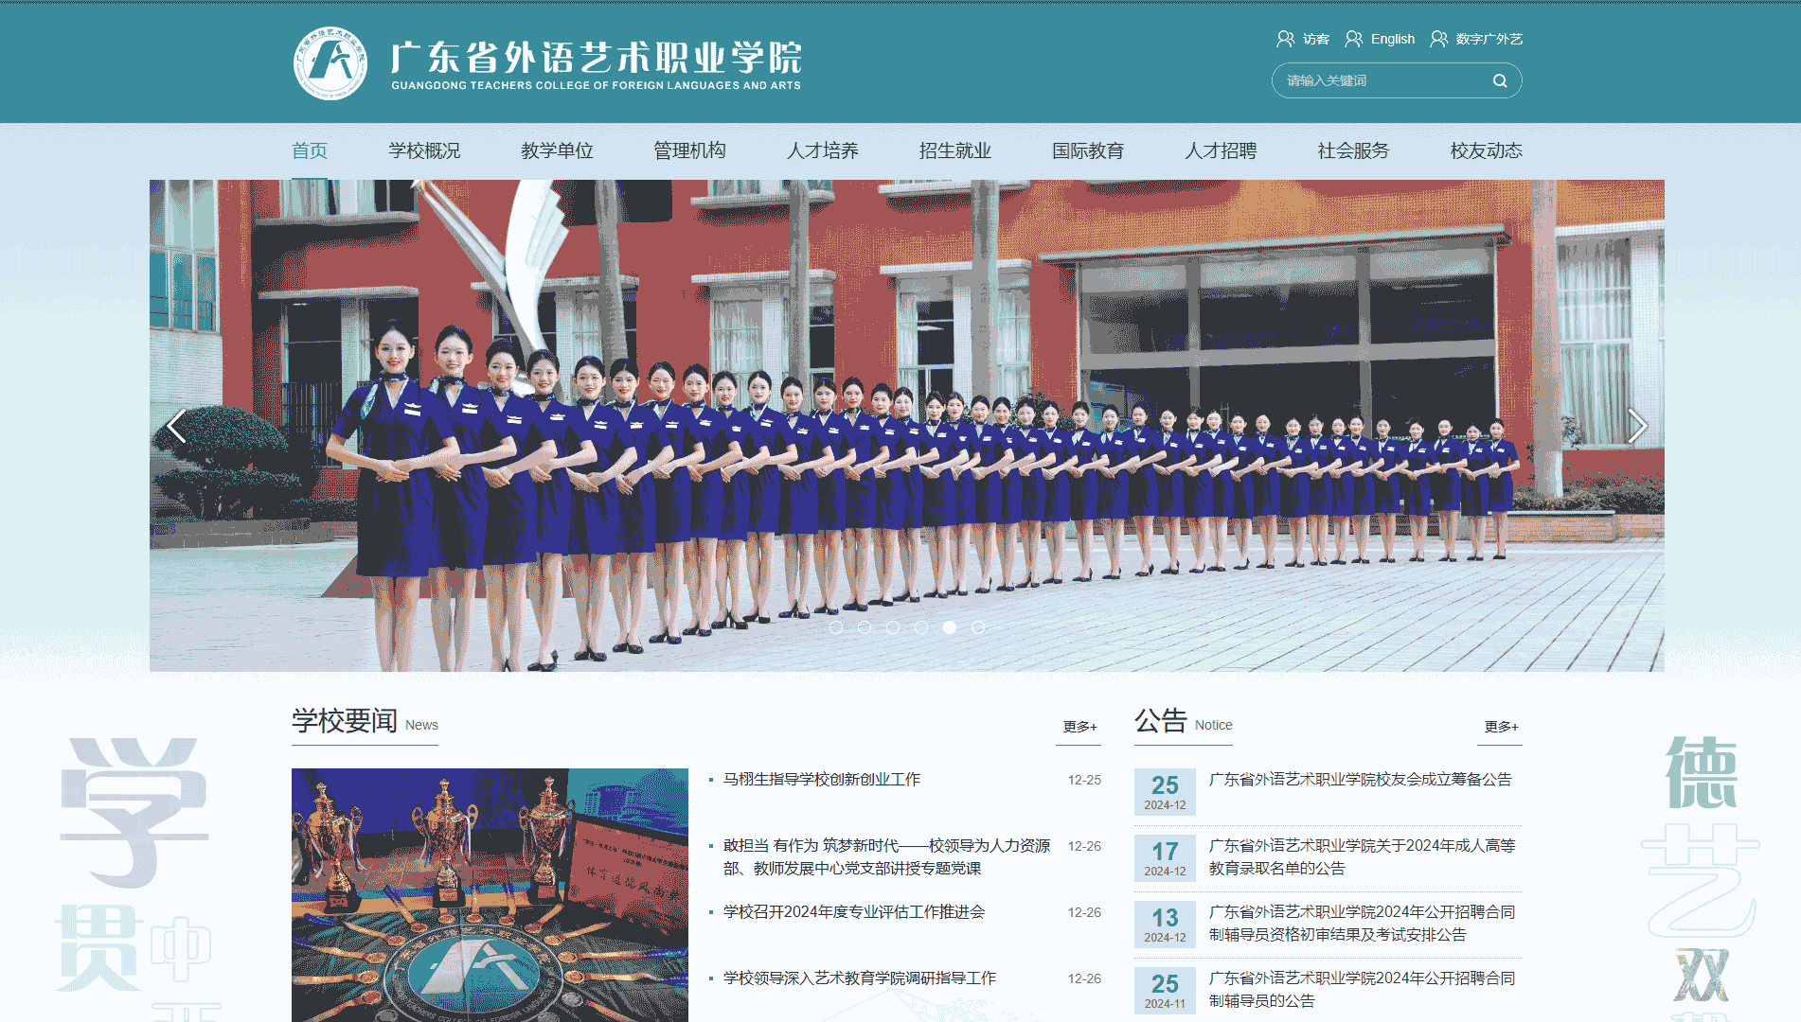1801x1022 pixels.
Task: Select the sixth carousel dot
Action: (x=978, y=627)
